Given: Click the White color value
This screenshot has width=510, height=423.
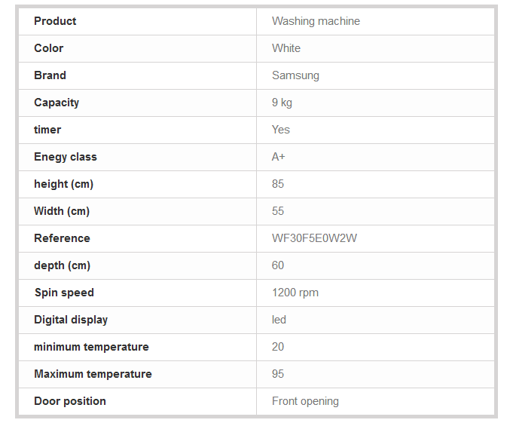Looking at the screenshot, I should coord(286,48).
